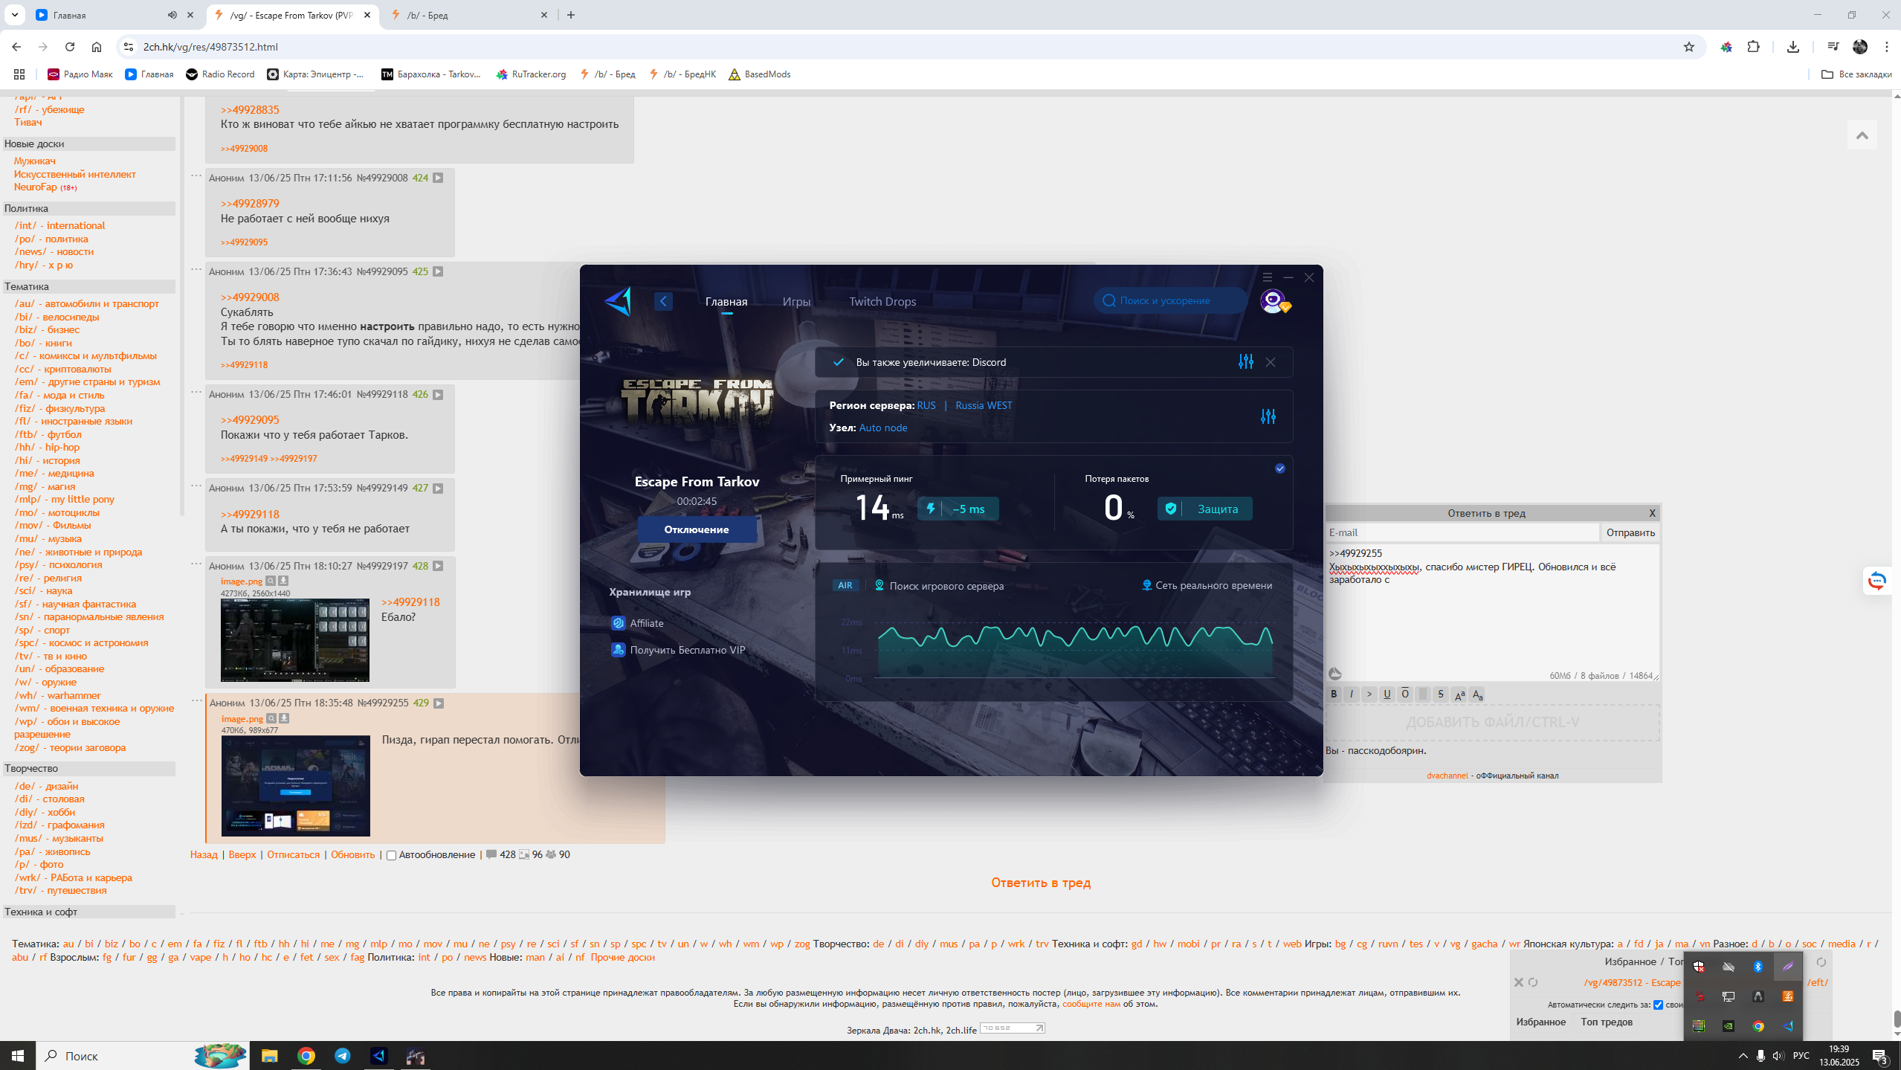Click the E-mail input field
Image resolution: width=1901 pixels, height=1070 pixels.
[1461, 532]
